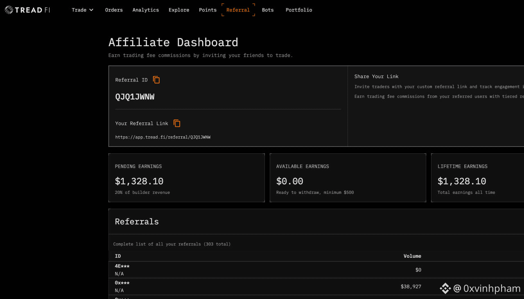Open the Trade dropdown menu
The width and height of the screenshot is (524, 299).
click(x=83, y=10)
